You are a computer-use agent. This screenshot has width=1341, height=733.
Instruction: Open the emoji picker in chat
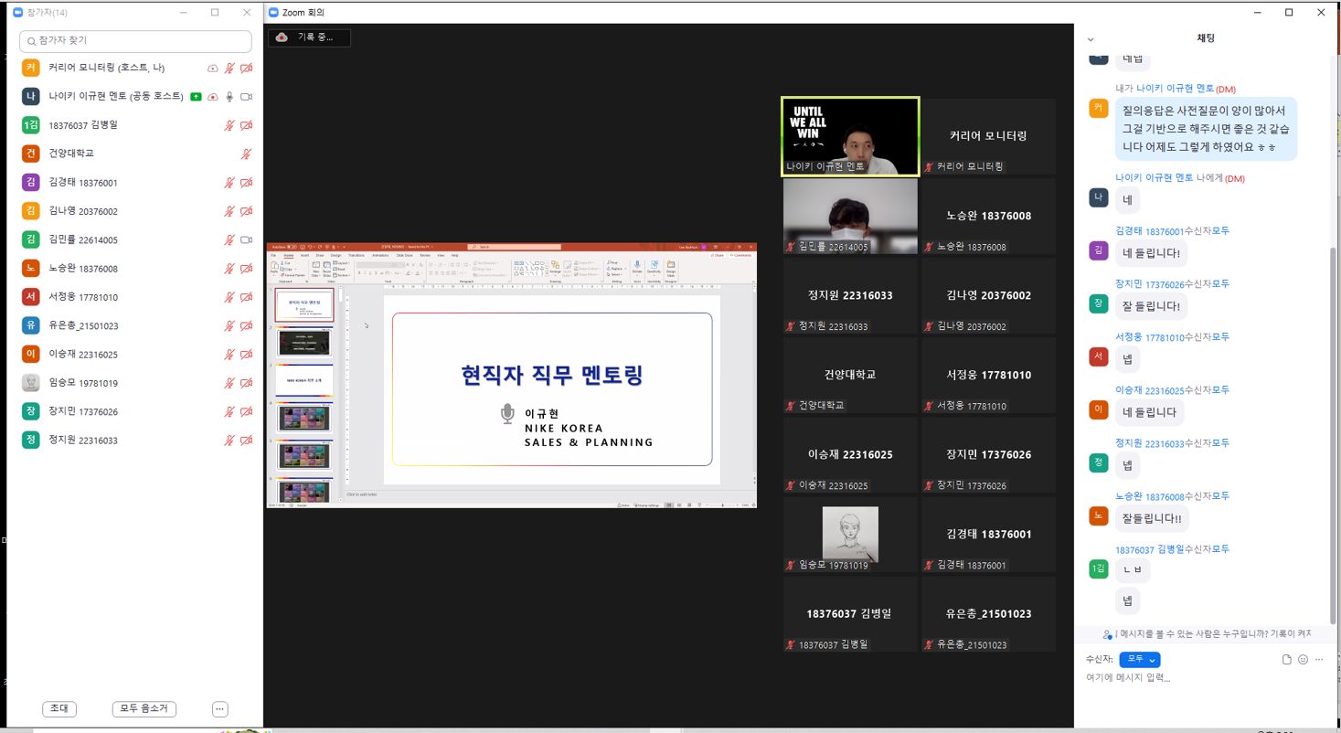(1303, 659)
